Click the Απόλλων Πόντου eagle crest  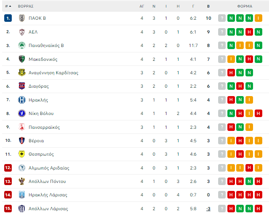coord(22,181)
